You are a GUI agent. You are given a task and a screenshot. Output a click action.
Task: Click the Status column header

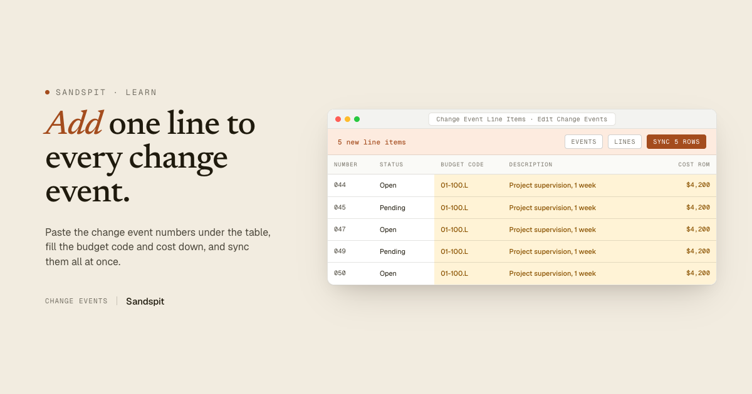point(392,164)
